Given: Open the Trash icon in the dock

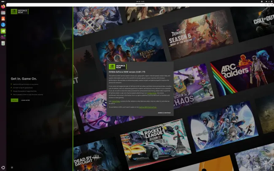Looking at the screenshot, I should coord(3,43).
